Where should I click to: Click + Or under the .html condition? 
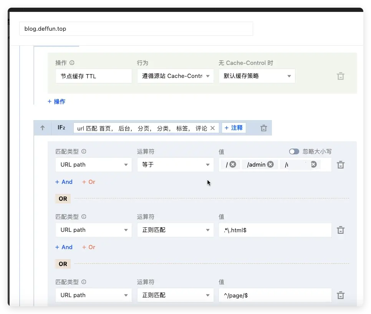88,247
